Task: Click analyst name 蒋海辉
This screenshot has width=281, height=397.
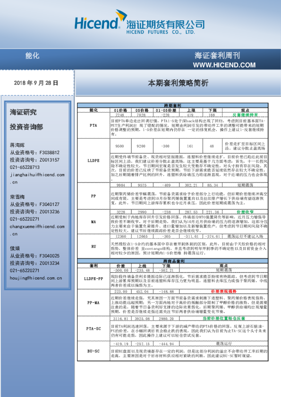Action: (17, 145)
